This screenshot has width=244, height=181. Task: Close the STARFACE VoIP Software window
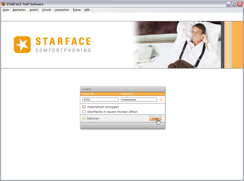(x=240, y=4)
